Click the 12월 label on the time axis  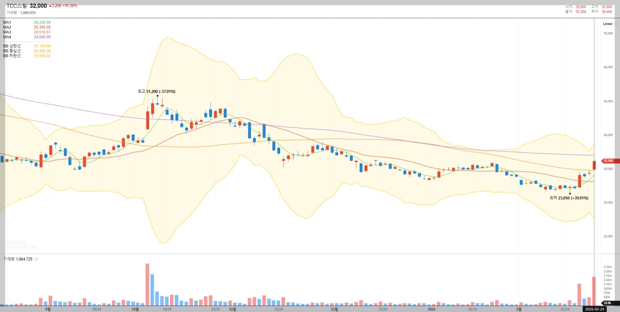334,309
